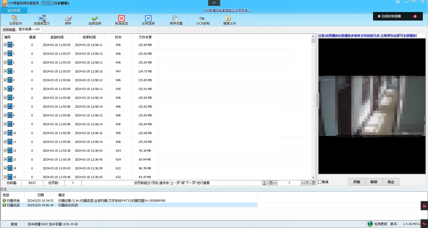Click the page number input field

(x=289, y=183)
